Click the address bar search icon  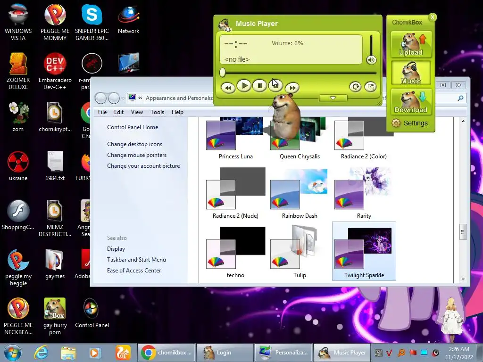[460, 98]
